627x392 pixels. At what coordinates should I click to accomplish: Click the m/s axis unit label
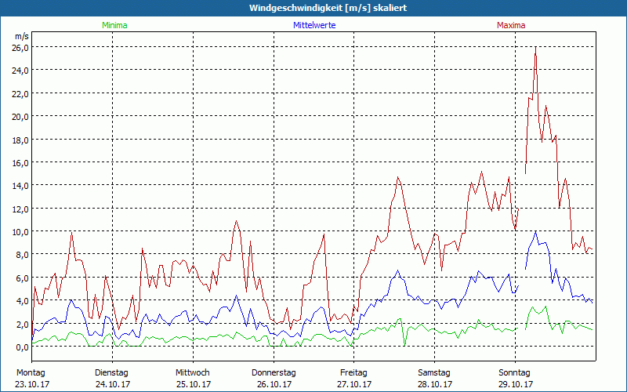point(22,36)
